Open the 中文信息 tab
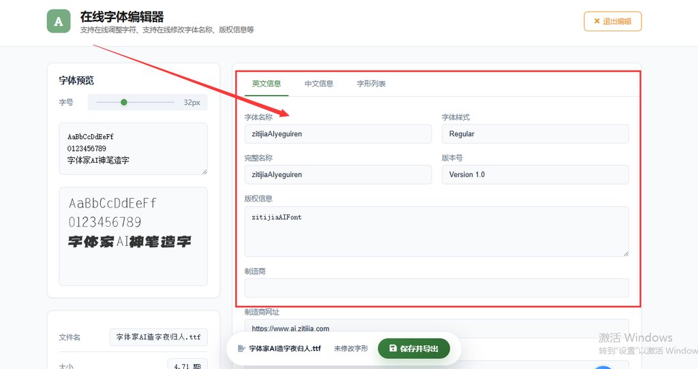The width and height of the screenshot is (698, 369). click(x=319, y=84)
